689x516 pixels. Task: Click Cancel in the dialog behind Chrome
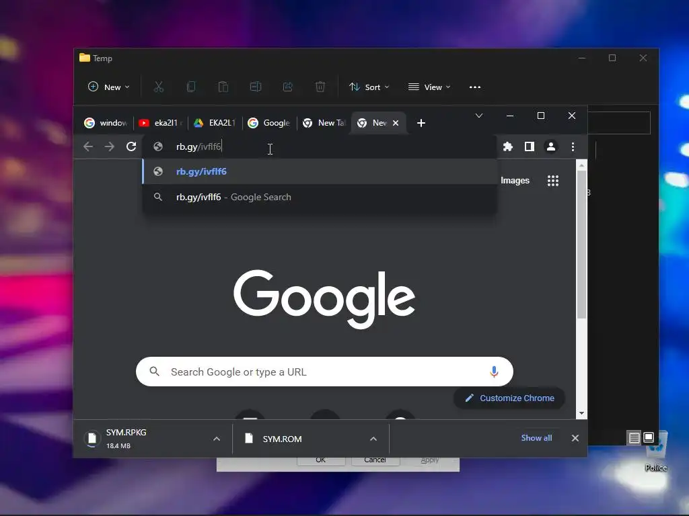click(375, 460)
